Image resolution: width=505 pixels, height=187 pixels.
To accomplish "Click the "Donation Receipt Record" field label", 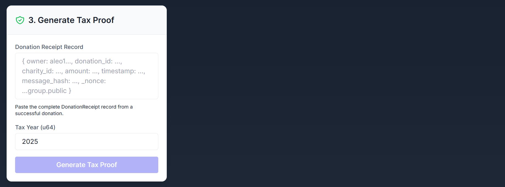I will pos(49,47).
